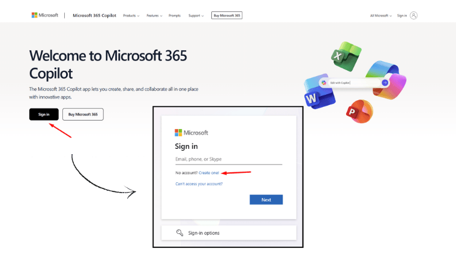The image size is (456, 258).
Task: Click Microsoft logo in sign-in dialog
Action: (191, 133)
